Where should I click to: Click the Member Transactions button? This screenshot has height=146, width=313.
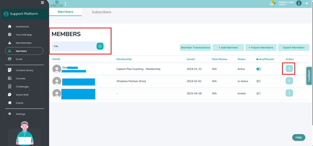195,48
